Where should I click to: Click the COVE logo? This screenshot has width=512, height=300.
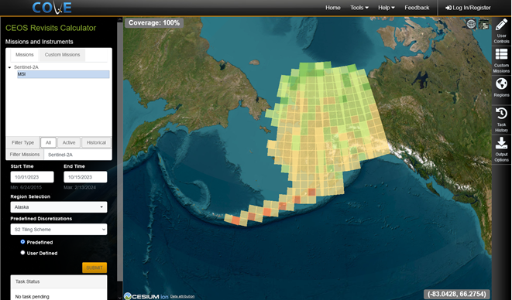click(52, 8)
